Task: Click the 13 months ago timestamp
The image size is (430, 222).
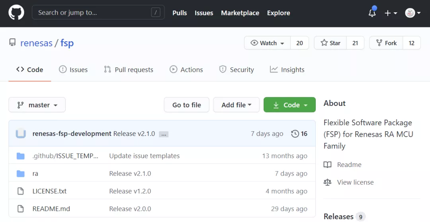Action: [284, 156]
